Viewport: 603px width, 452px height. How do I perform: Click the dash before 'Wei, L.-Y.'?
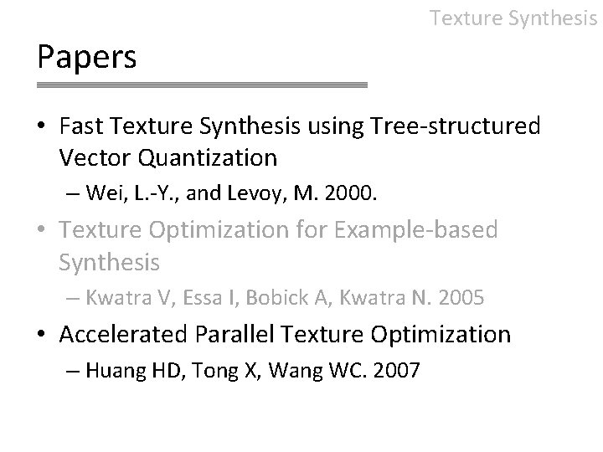[72, 193]
